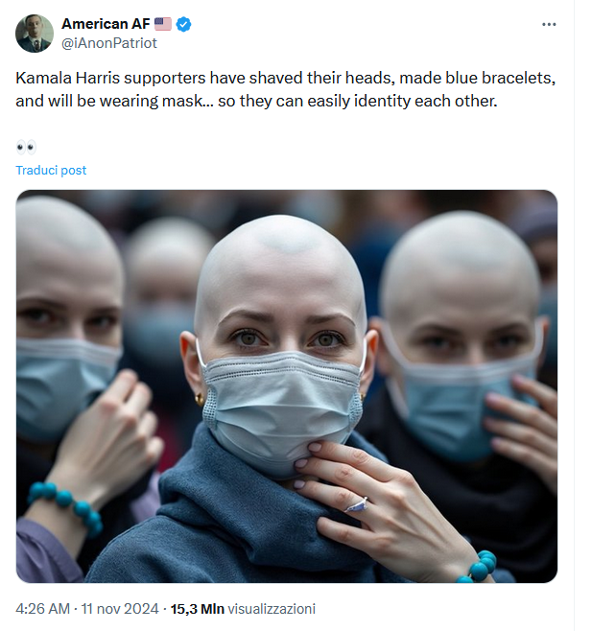This screenshot has height=631, width=592.
Task: Click the second line of tweet text
Action: (x=256, y=101)
